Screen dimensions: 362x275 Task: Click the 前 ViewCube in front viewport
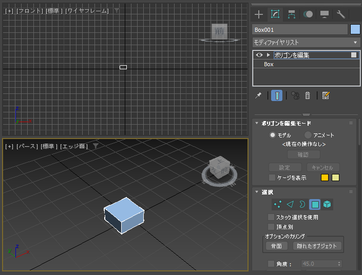pyautogui.click(x=219, y=31)
